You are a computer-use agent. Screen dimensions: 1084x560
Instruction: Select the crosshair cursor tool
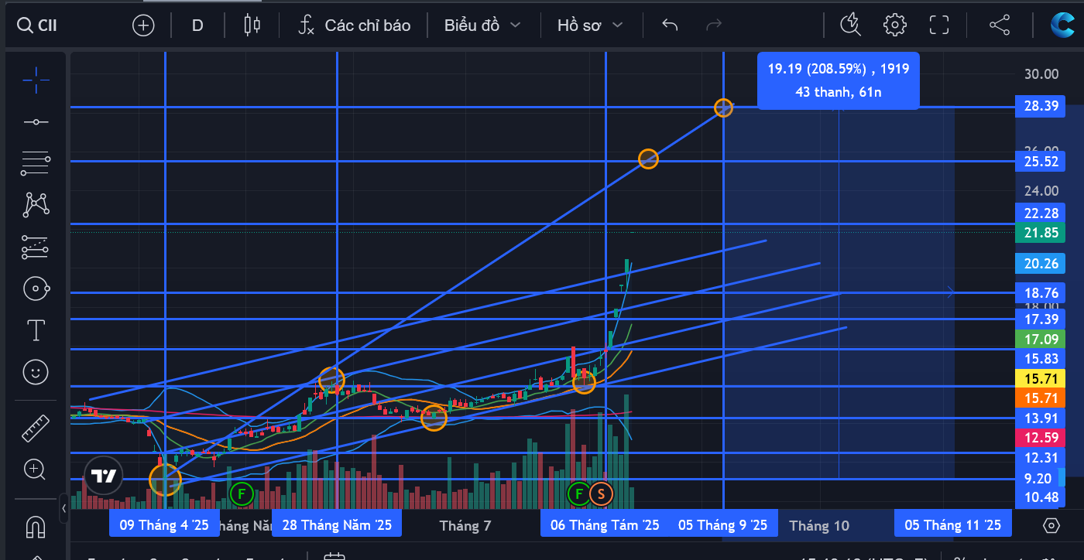(x=36, y=80)
